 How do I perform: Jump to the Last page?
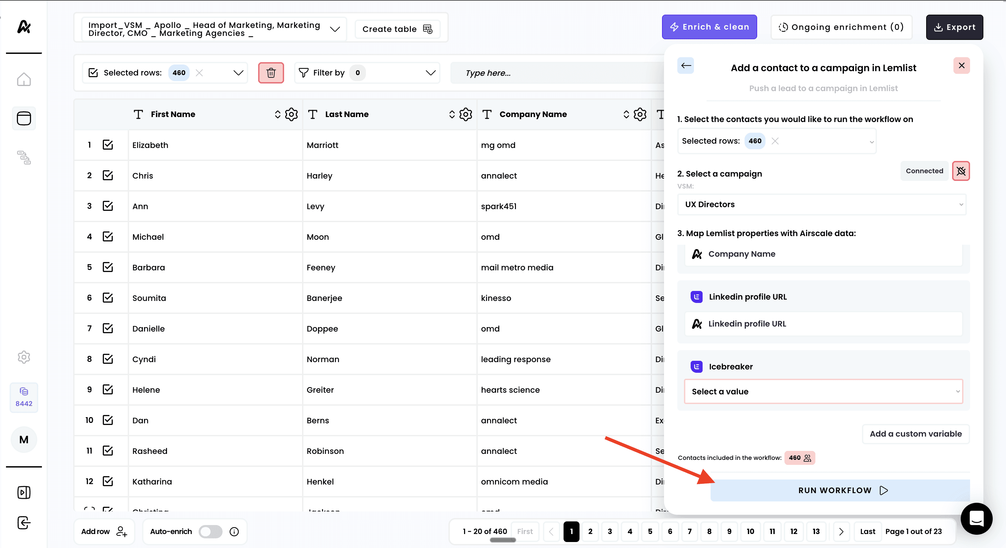click(867, 531)
